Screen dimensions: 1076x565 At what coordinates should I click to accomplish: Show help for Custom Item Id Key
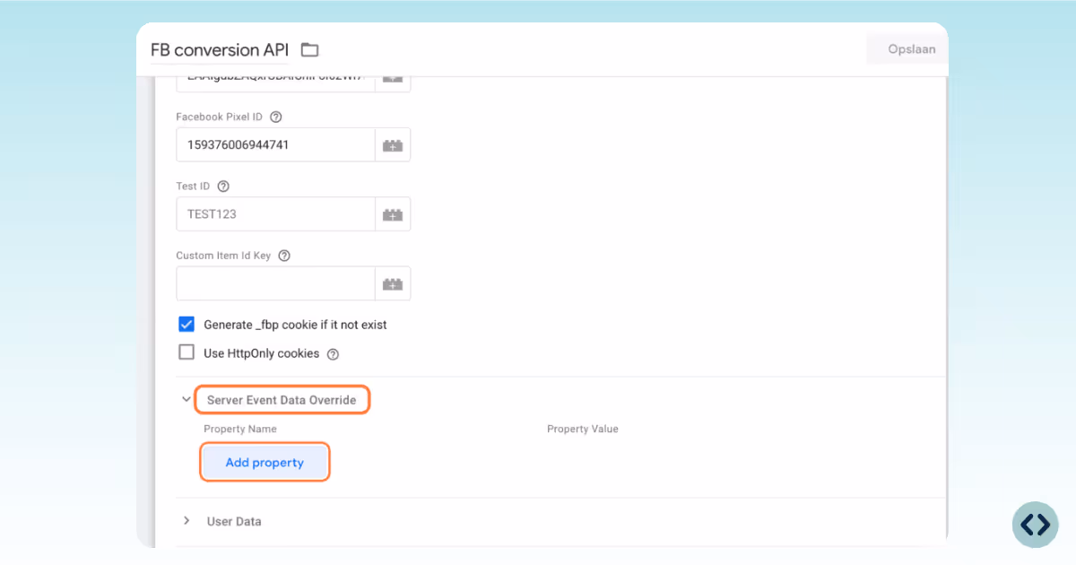coord(284,256)
